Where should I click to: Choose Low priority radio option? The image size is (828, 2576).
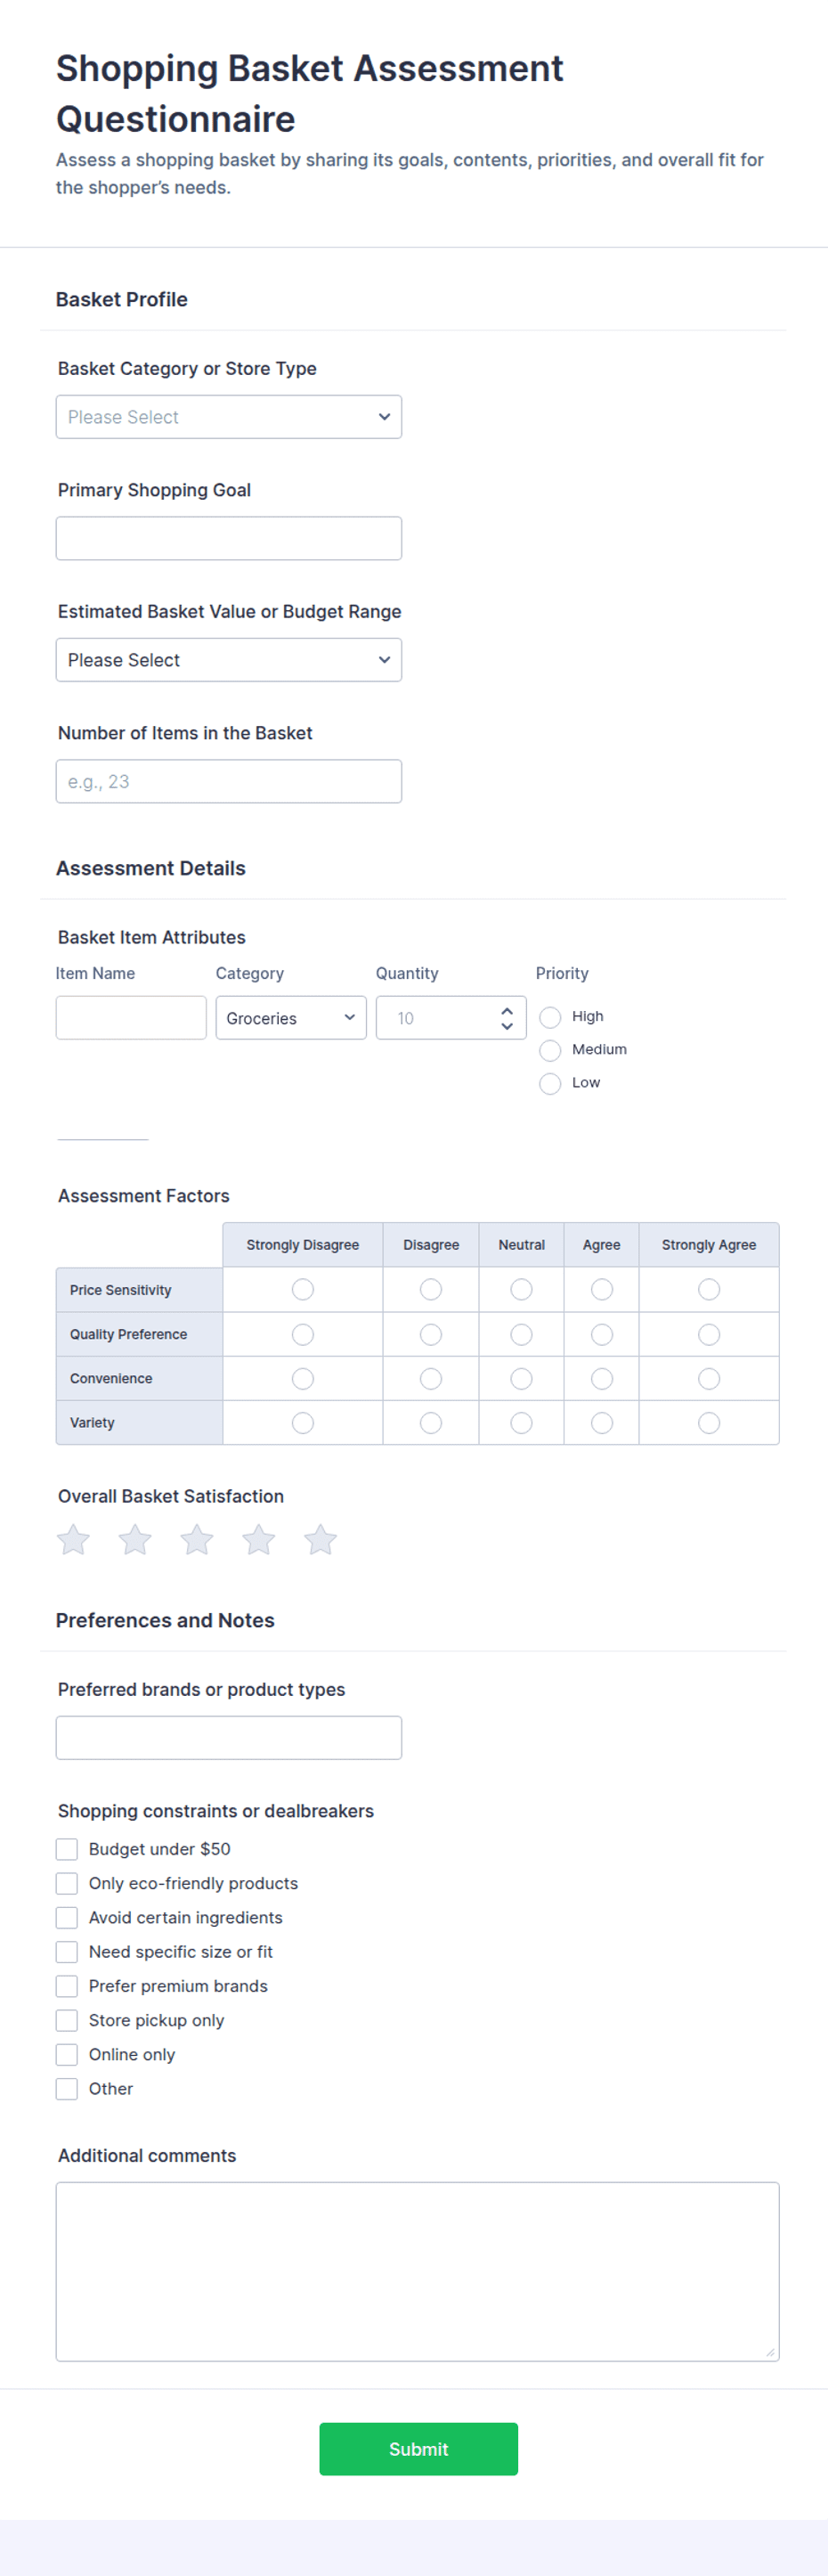[550, 1083]
